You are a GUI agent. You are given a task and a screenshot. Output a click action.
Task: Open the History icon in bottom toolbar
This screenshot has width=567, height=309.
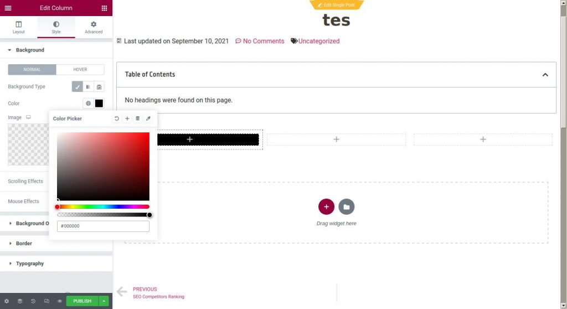coord(33,301)
